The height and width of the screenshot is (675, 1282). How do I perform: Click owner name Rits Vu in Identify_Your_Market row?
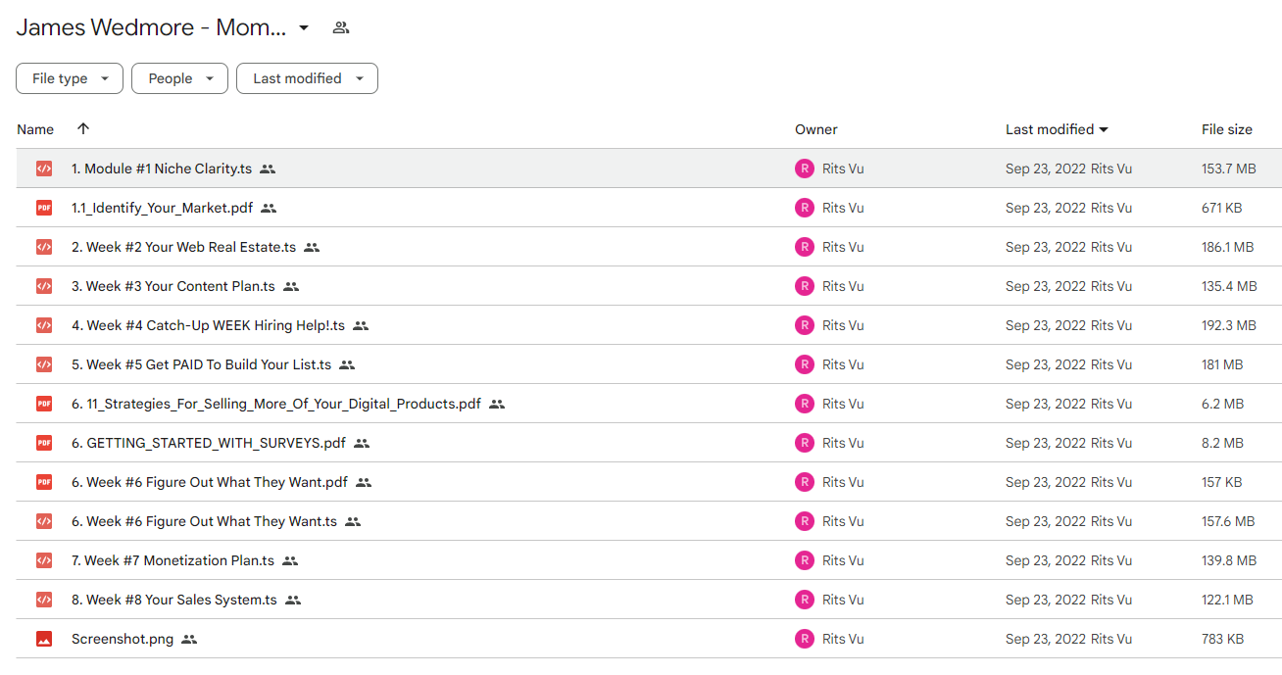coord(843,208)
